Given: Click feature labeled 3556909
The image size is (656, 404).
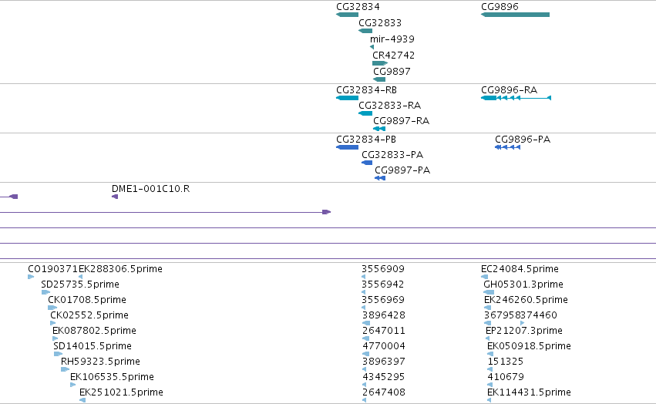Looking at the screenshot, I should pyautogui.click(x=383, y=269).
